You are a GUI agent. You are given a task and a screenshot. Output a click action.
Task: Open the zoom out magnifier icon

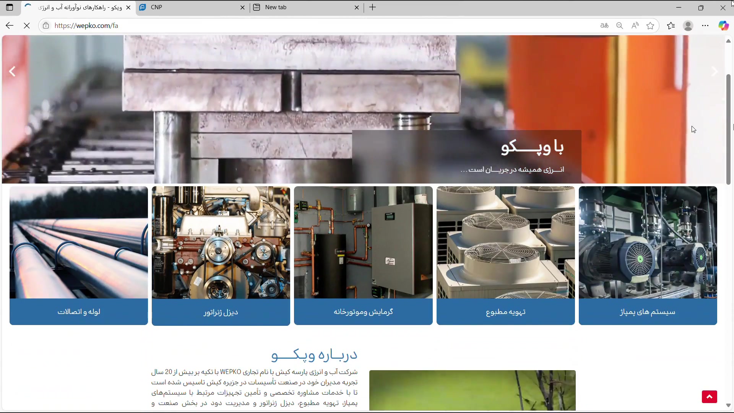click(x=620, y=26)
